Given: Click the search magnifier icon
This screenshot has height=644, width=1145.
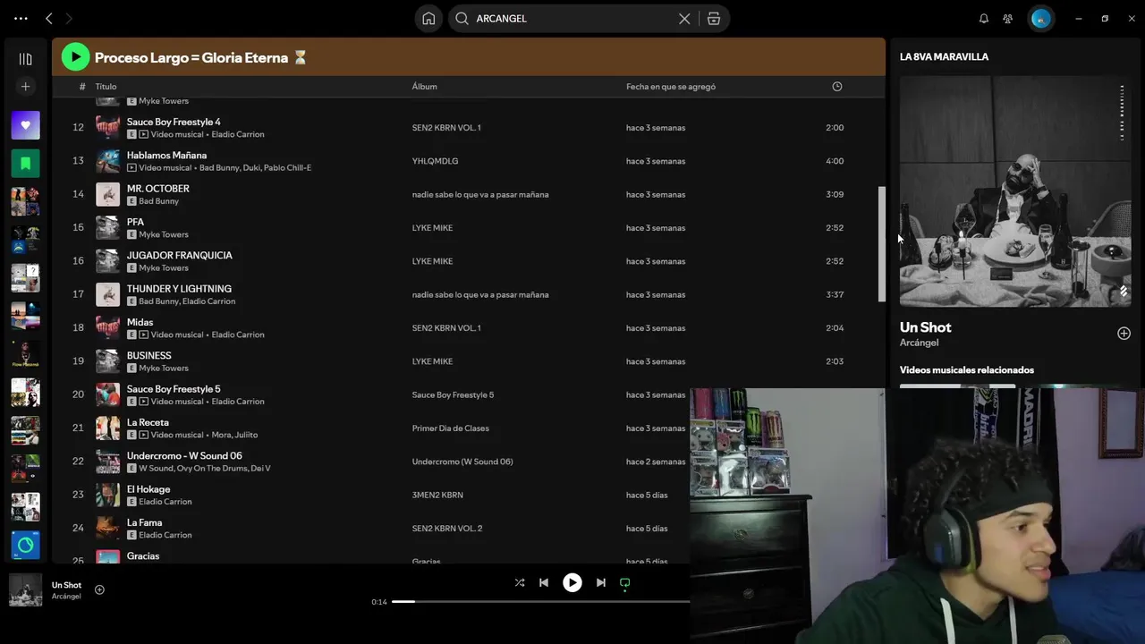Looking at the screenshot, I should 462,19.
